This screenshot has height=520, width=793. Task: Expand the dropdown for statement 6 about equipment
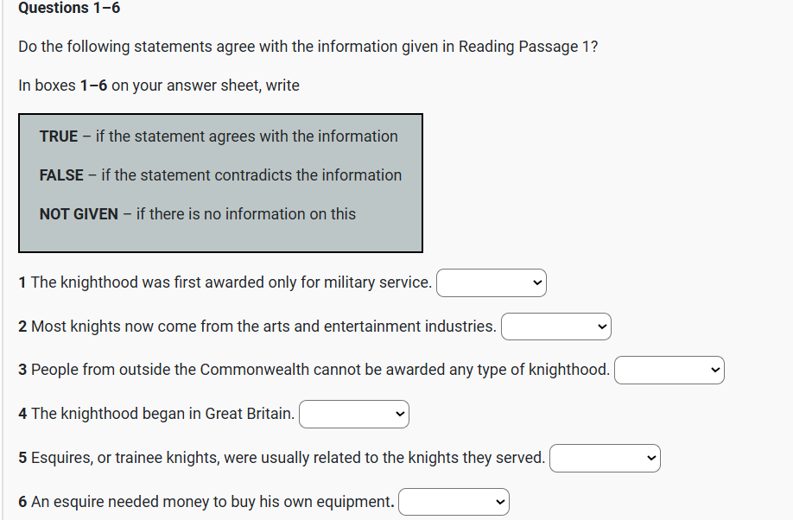(x=454, y=502)
